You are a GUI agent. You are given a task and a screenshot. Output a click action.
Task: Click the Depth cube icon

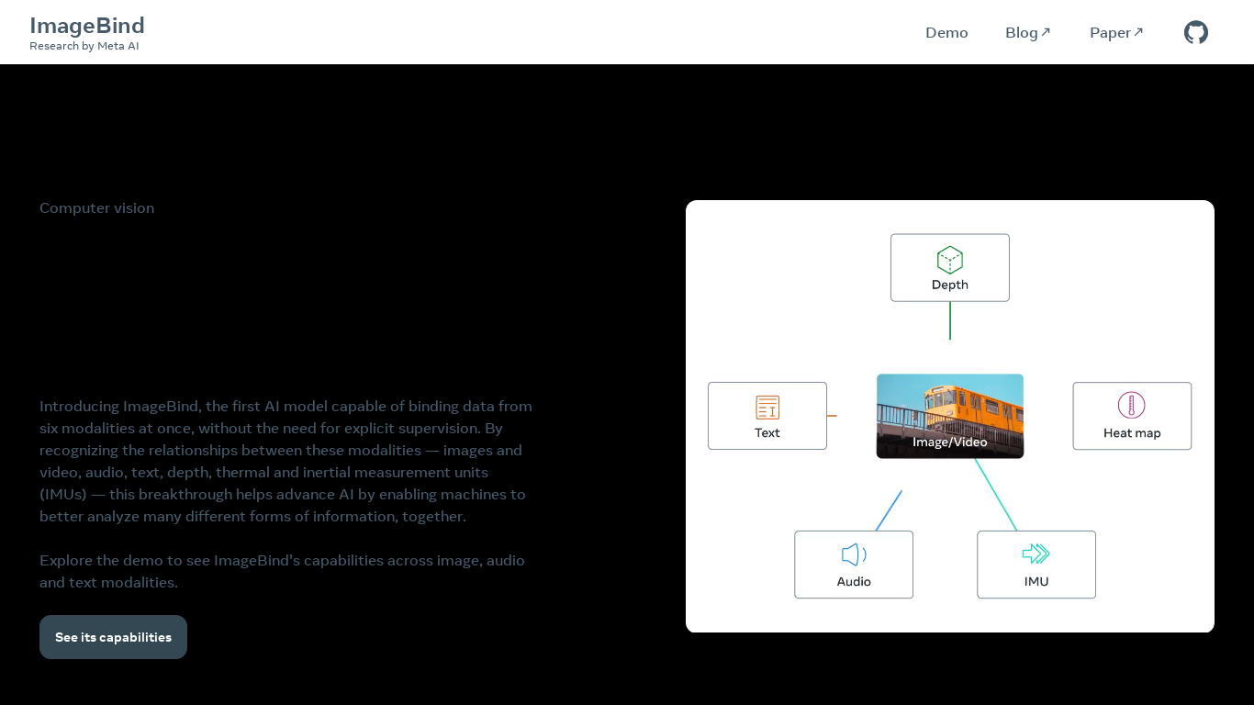tap(949, 260)
